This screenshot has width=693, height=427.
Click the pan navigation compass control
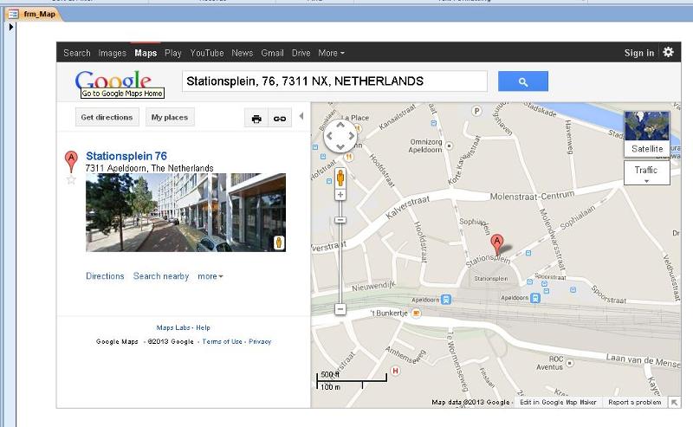(340, 136)
